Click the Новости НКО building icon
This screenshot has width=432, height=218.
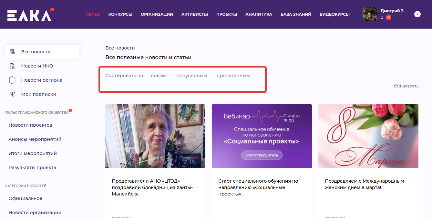12,66
